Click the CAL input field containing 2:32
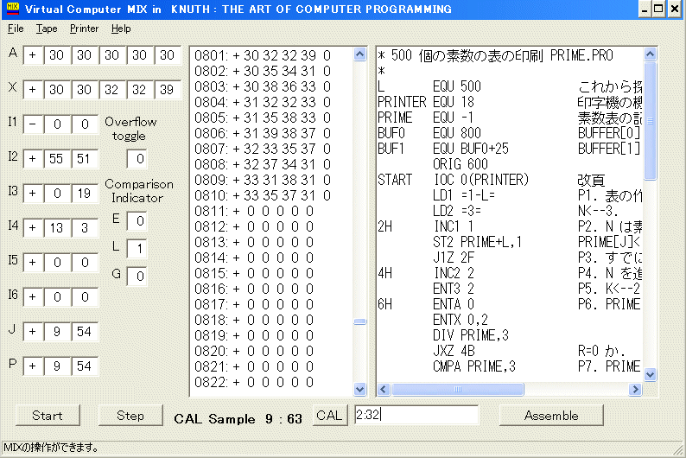This screenshot has height=458, width=686. tap(416, 414)
